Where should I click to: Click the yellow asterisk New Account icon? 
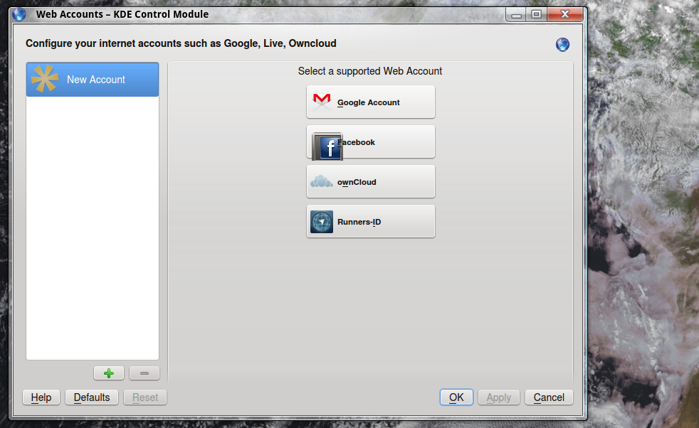[x=45, y=79]
